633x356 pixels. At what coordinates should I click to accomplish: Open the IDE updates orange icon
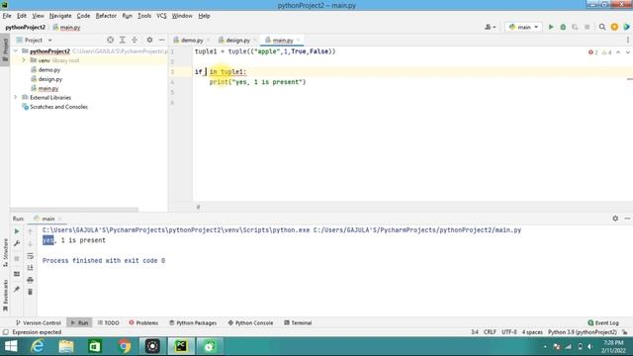(614, 27)
